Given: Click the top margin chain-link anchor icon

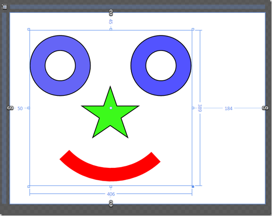Looking at the screenshot, I should pos(111,12).
